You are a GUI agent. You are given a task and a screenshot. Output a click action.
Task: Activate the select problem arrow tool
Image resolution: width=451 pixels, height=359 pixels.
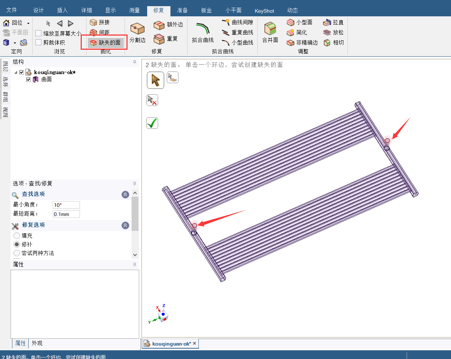pyautogui.click(x=156, y=80)
